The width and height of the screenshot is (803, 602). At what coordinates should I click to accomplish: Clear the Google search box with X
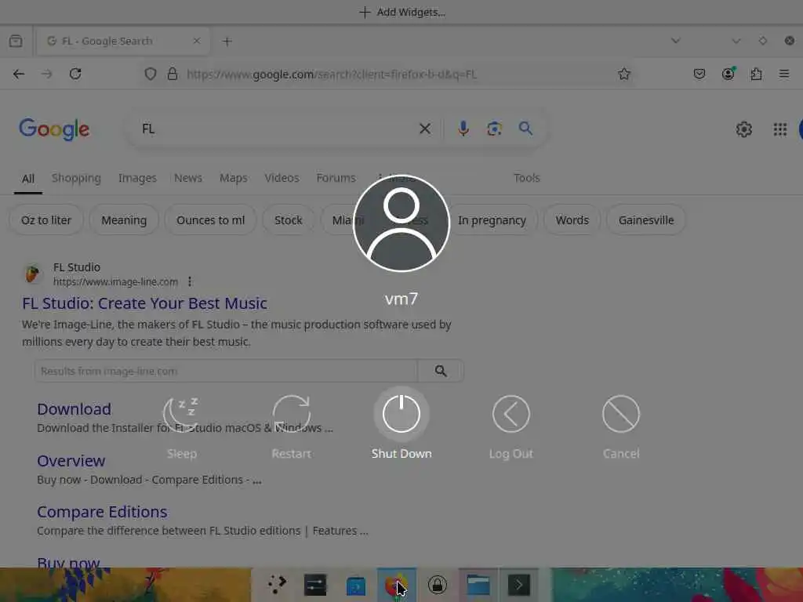pos(425,129)
